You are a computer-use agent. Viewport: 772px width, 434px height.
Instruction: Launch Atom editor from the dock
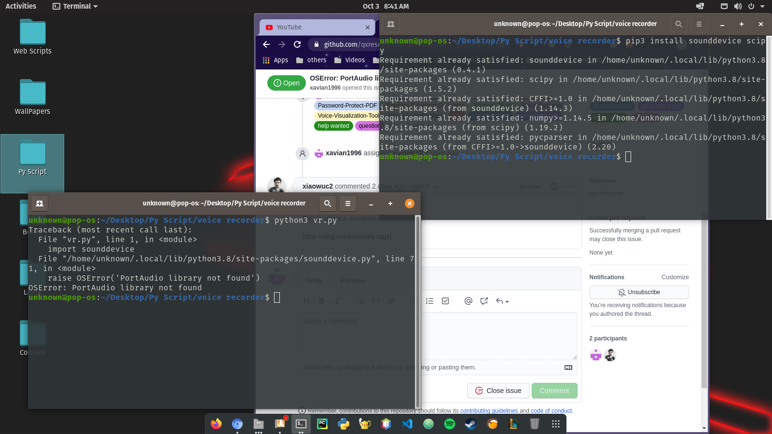tap(428, 424)
